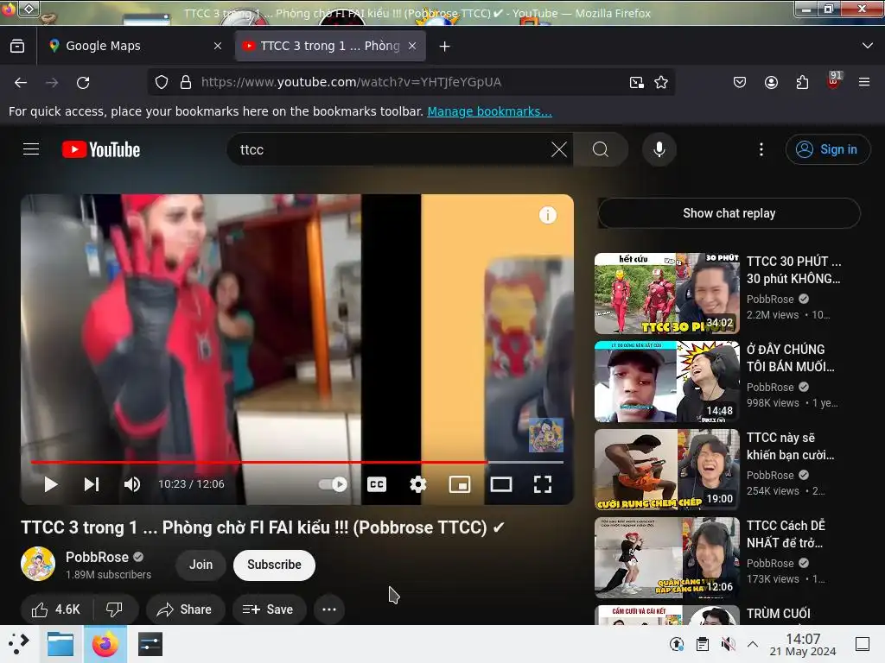Open Save to Pocket button

(740, 82)
